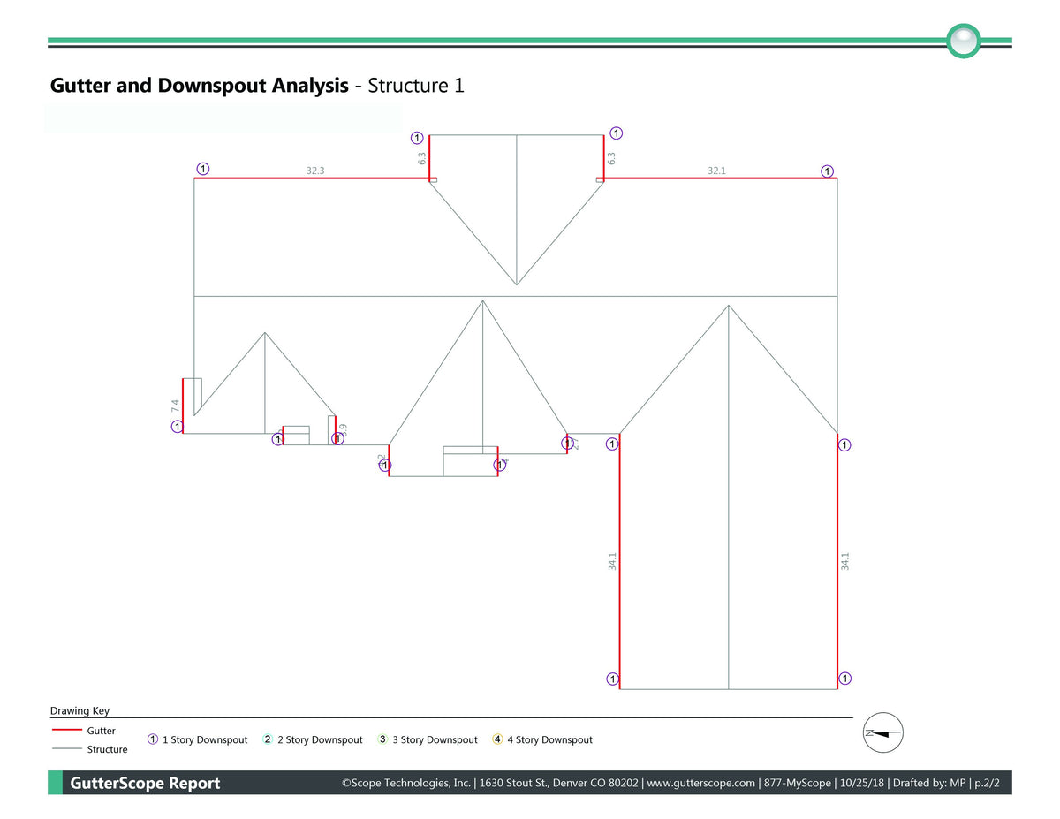The image size is (1060, 819).
Task: Select the left 34.1 measurement label
Action: point(612,562)
